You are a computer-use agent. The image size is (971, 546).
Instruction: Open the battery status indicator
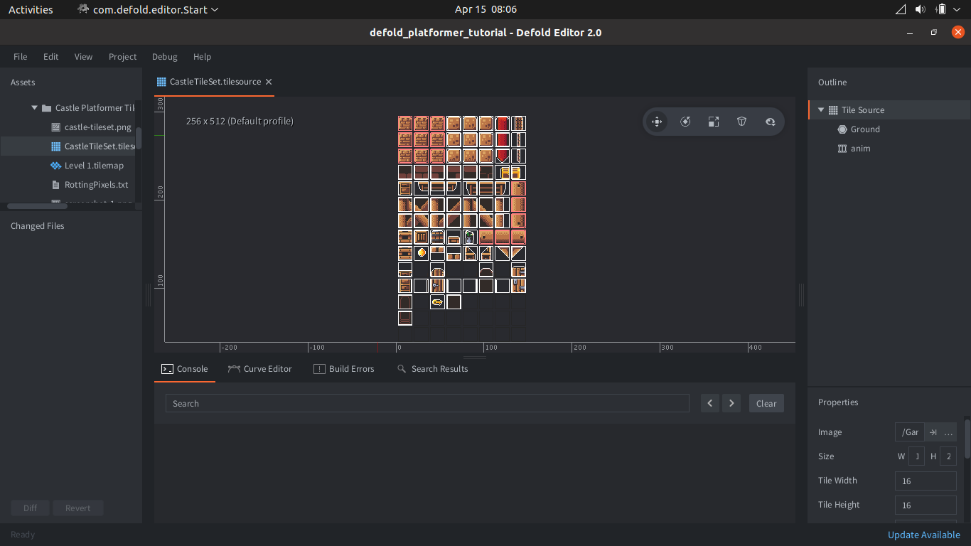click(x=941, y=9)
